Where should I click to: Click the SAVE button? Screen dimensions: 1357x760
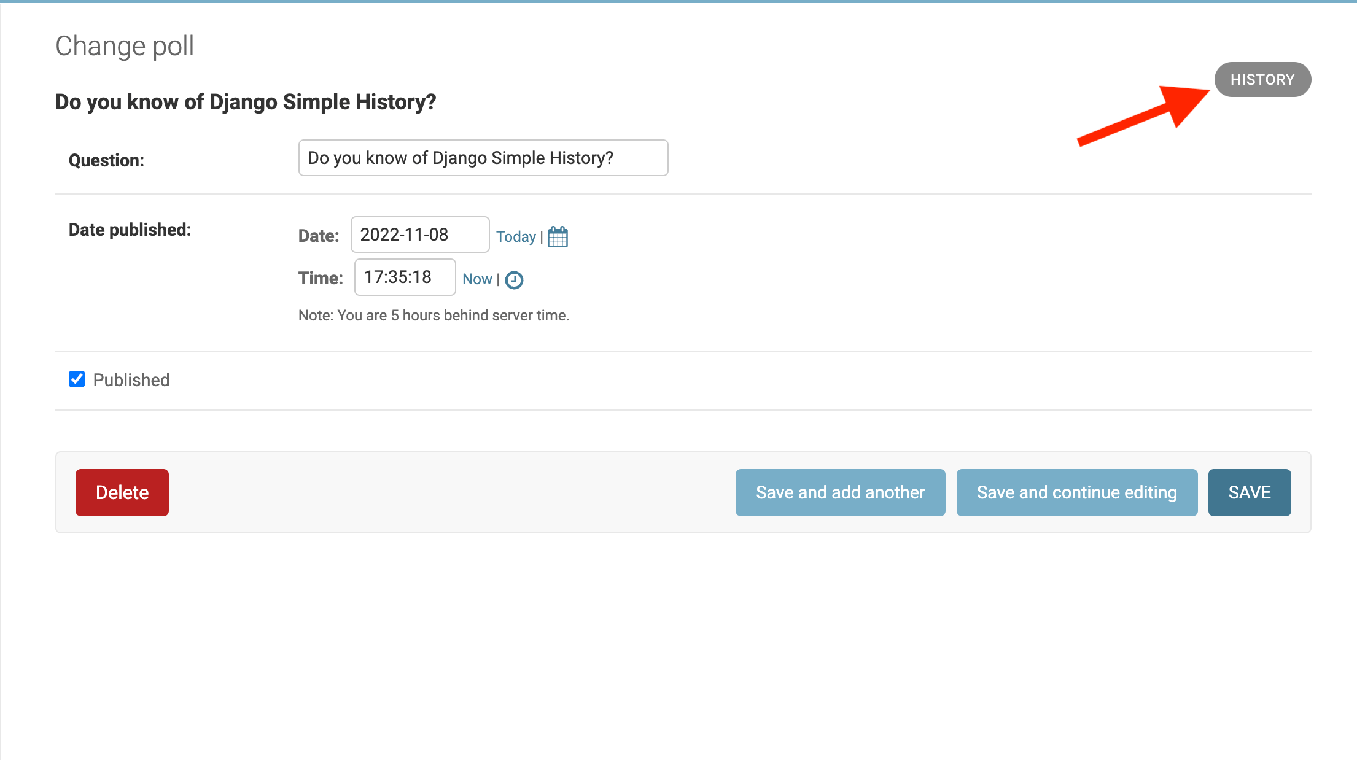1249,492
